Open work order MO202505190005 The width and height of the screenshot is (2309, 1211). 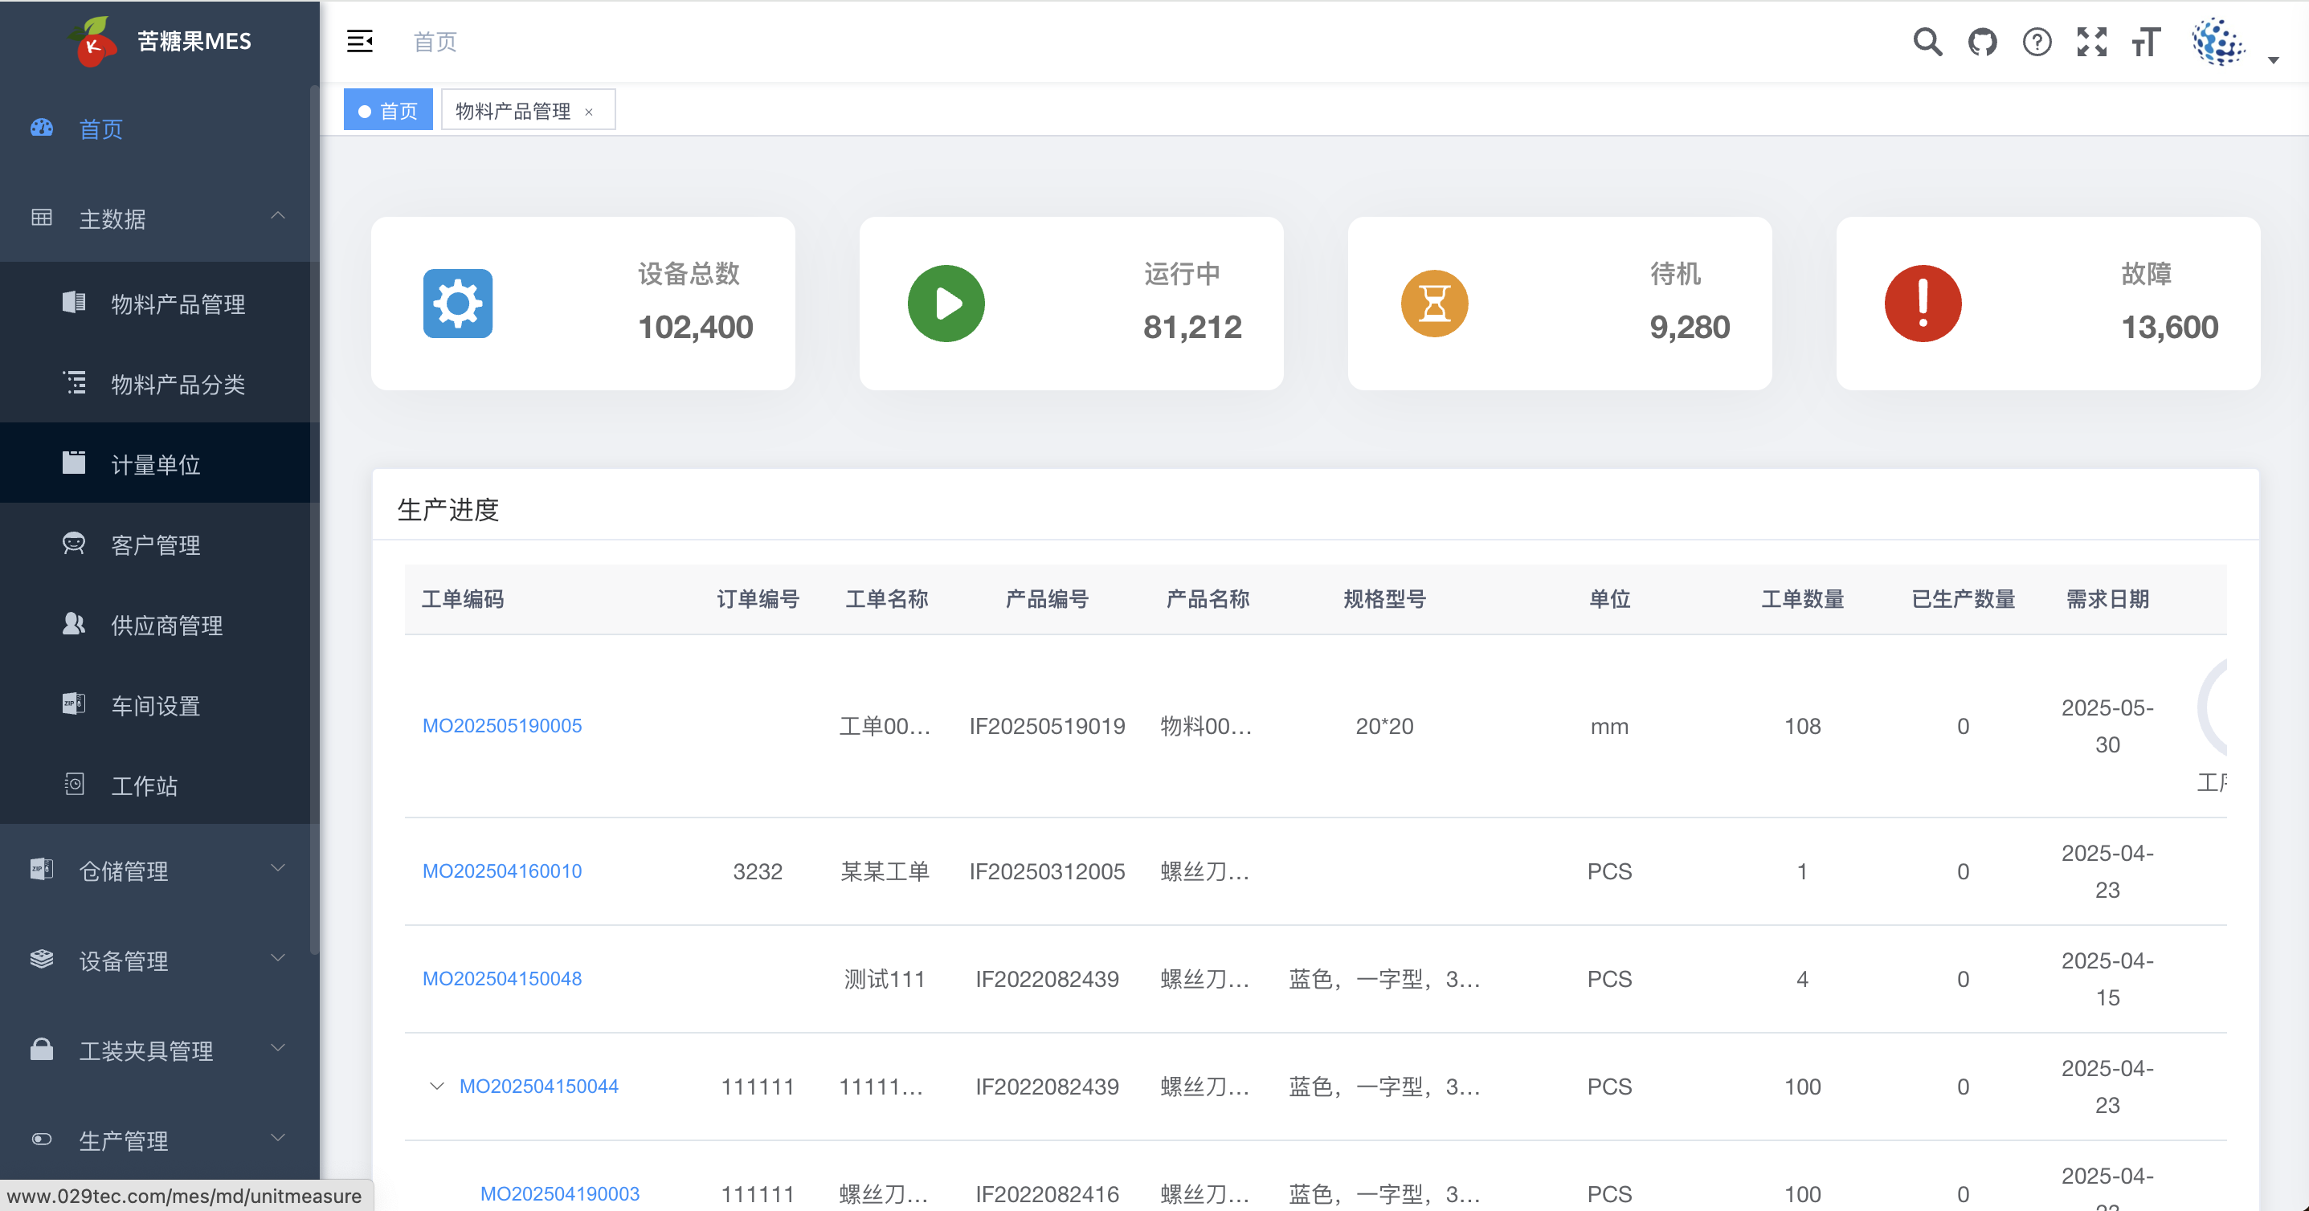tap(502, 725)
